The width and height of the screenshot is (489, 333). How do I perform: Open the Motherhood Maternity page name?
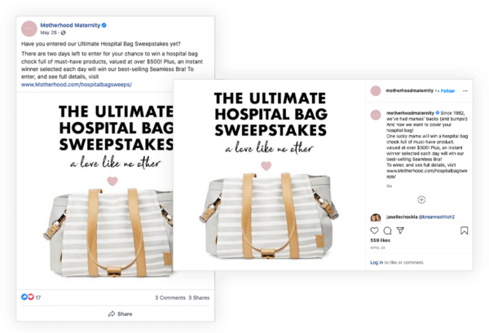(x=70, y=25)
